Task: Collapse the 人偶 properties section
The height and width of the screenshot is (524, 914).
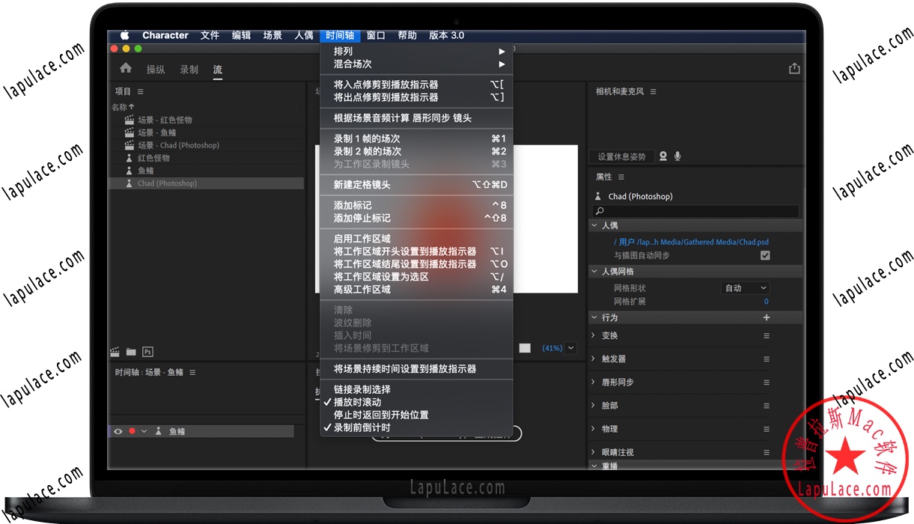Action: (x=596, y=225)
